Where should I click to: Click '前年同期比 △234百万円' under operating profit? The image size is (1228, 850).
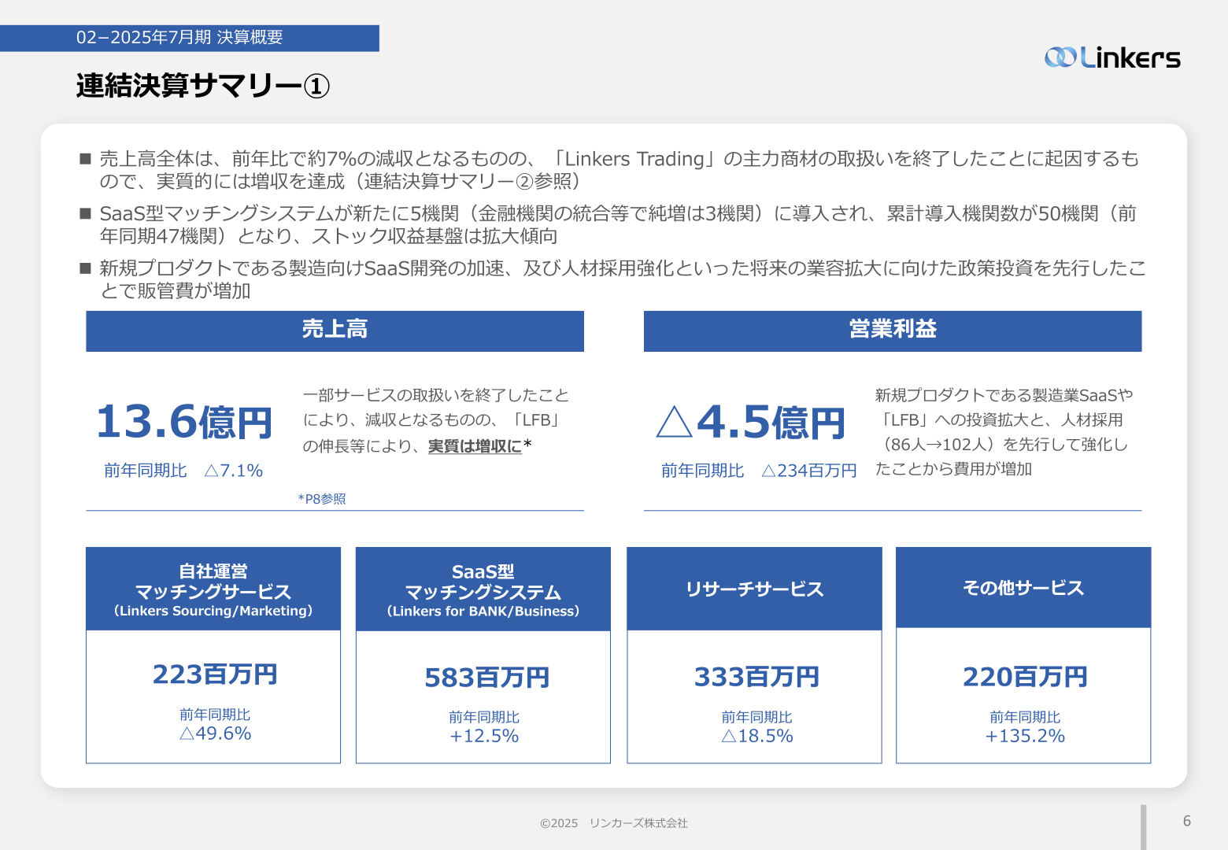click(759, 471)
